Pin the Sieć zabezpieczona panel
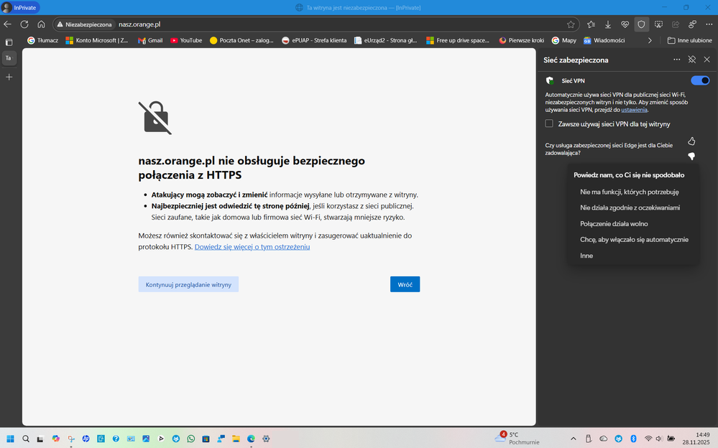The image size is (718, 448). [691, 60]
